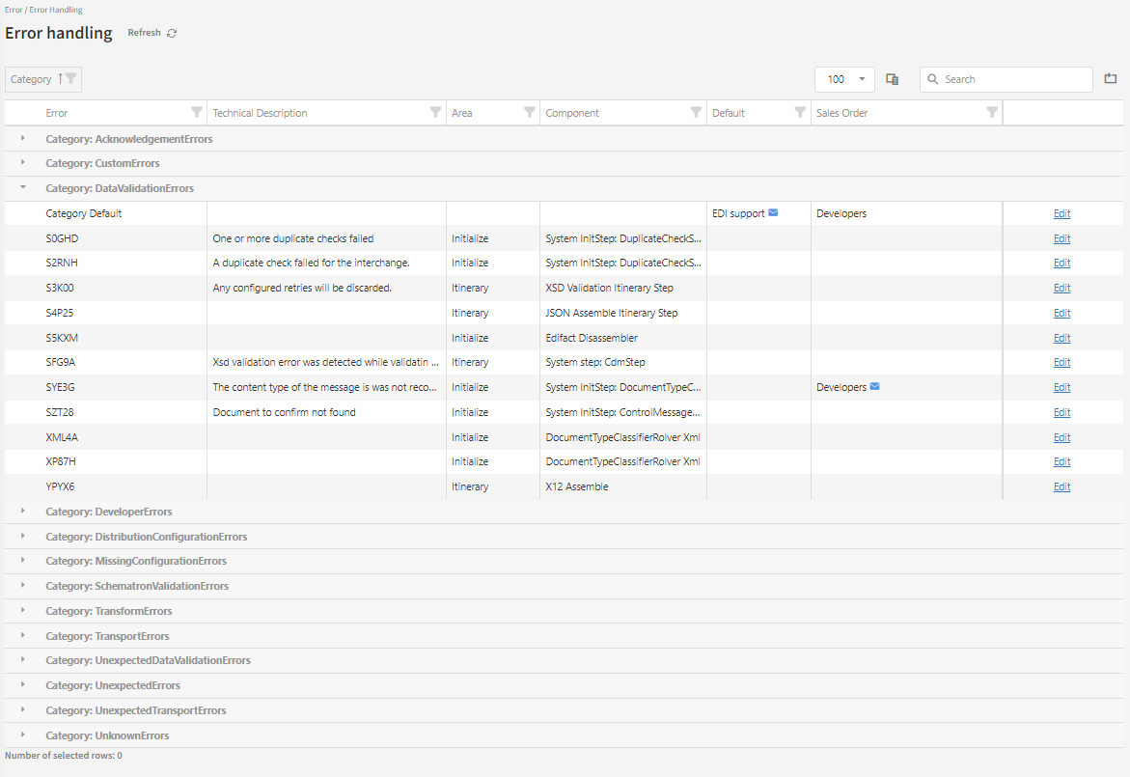
Task: Click the Sales Order column filter icon
Action: (992, 113)
